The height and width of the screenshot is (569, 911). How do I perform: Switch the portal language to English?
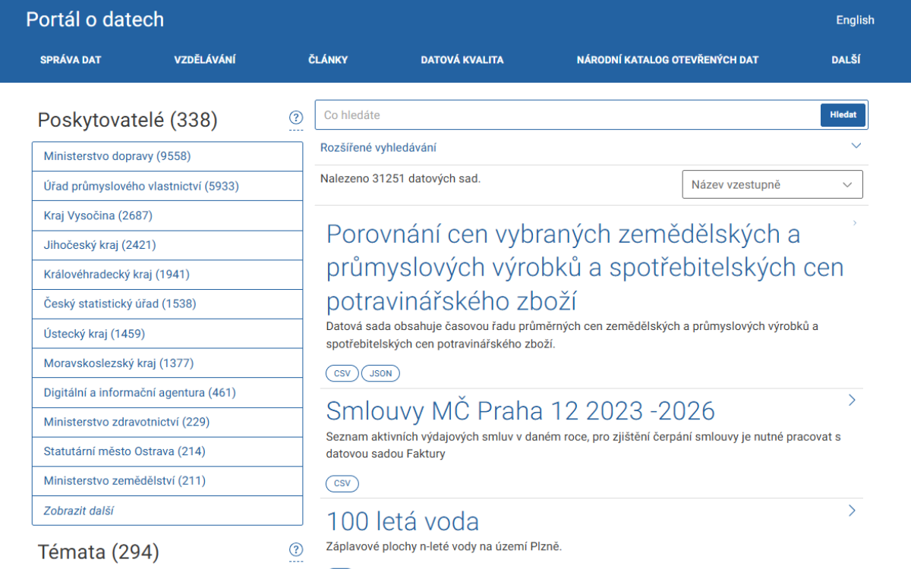pos(855,20)
